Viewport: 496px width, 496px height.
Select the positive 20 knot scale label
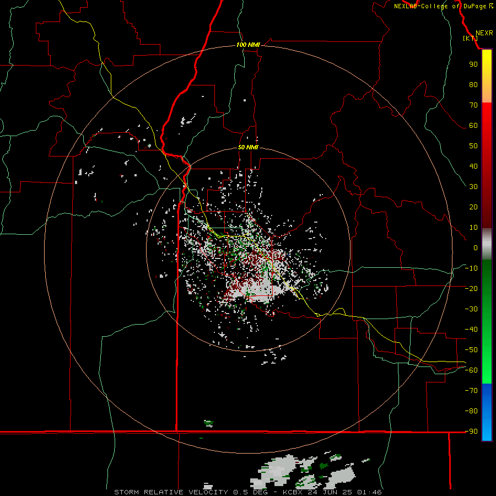point(473,207)
